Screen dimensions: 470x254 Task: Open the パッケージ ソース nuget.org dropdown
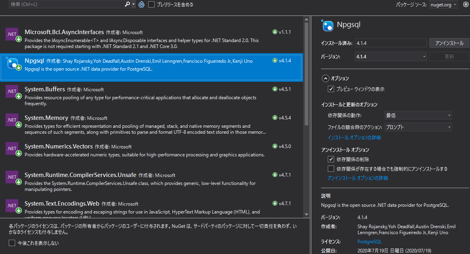pos(443,4)
